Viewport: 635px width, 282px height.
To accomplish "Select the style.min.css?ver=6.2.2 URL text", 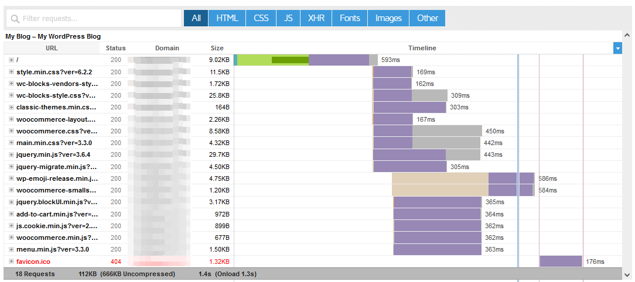I will 54,72.
